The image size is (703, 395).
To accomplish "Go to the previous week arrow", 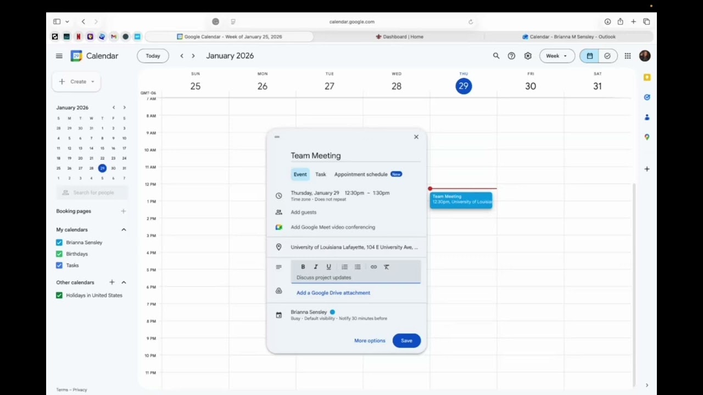I will point(182,56).
